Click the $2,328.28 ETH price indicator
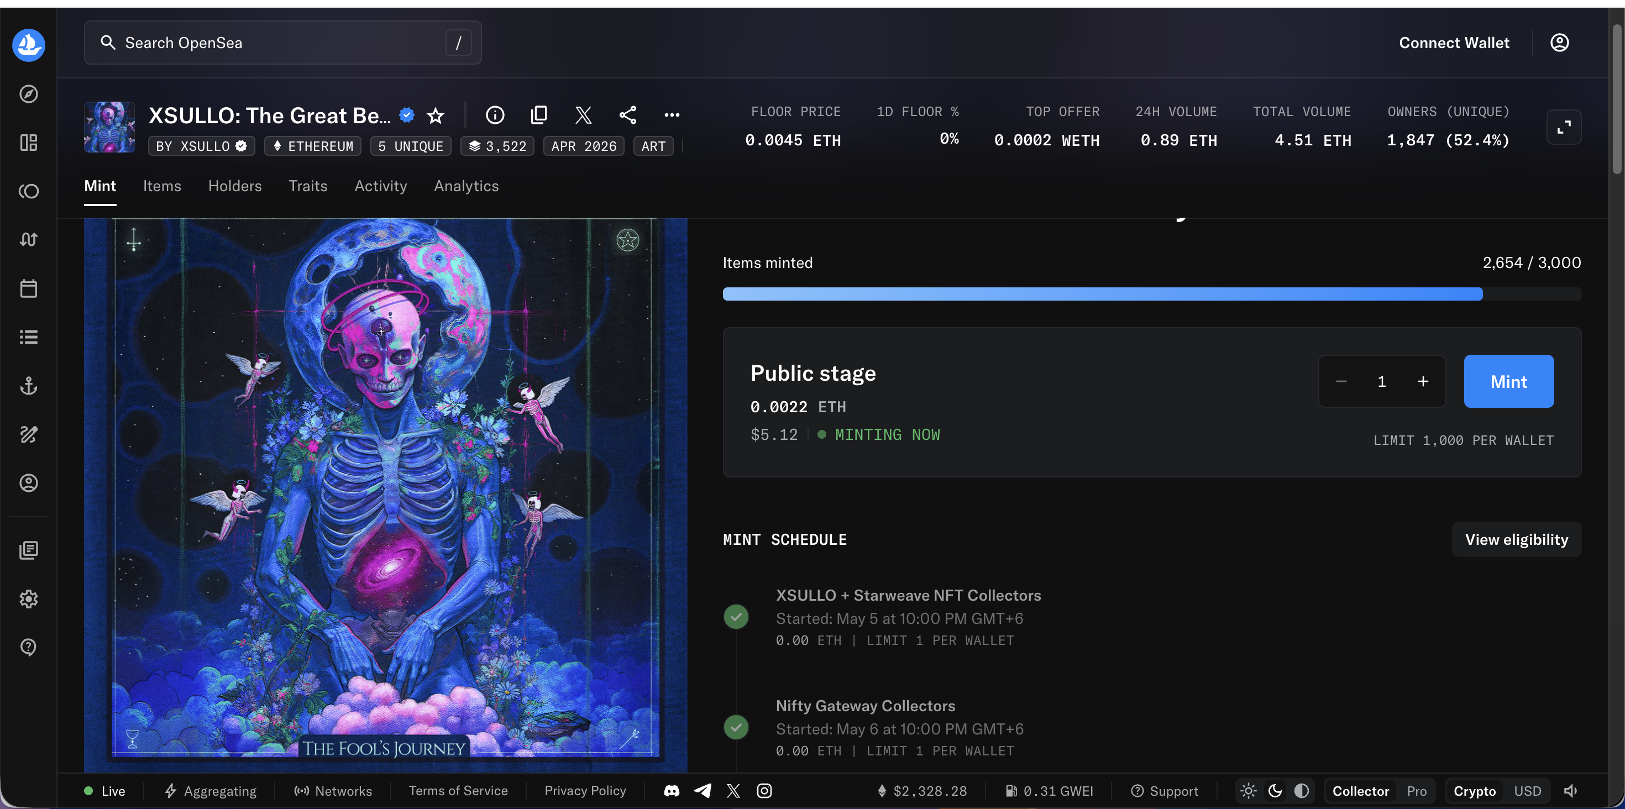Screen dimensions: 1625x809 [x=921, y=791]
